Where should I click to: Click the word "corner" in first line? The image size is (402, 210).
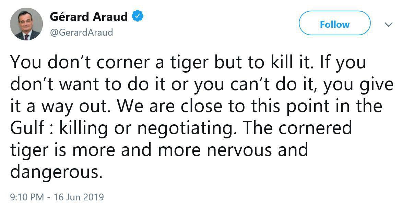tap(124, 63)
